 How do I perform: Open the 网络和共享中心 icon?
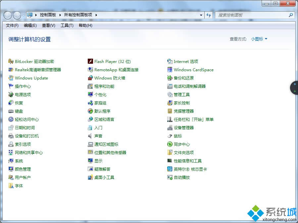11,152
